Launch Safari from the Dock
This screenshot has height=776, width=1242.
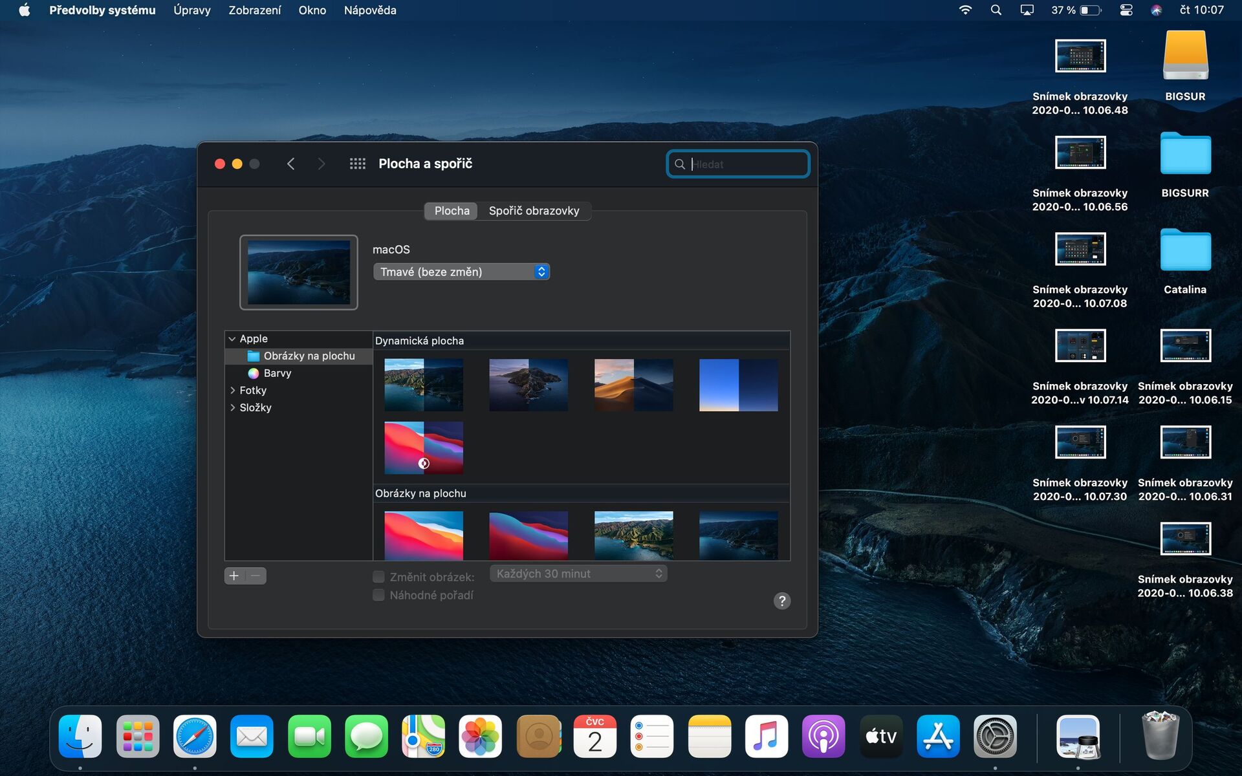click(195, 737)
